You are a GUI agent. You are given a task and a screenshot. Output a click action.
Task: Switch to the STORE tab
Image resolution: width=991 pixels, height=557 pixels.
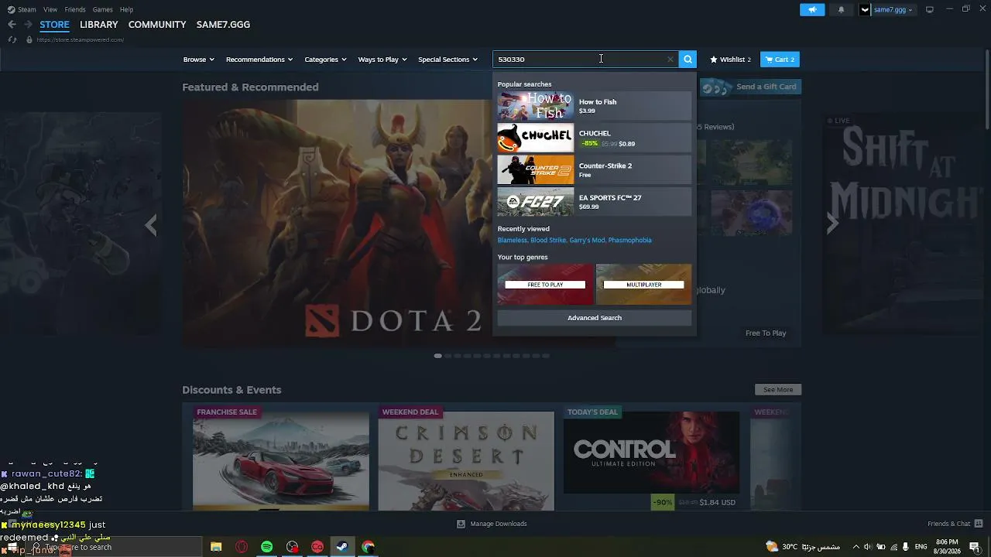[x=54, y=25]
